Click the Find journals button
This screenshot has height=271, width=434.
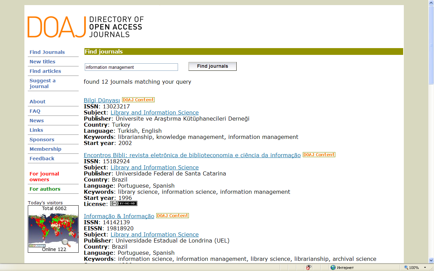tap(213, 66)
